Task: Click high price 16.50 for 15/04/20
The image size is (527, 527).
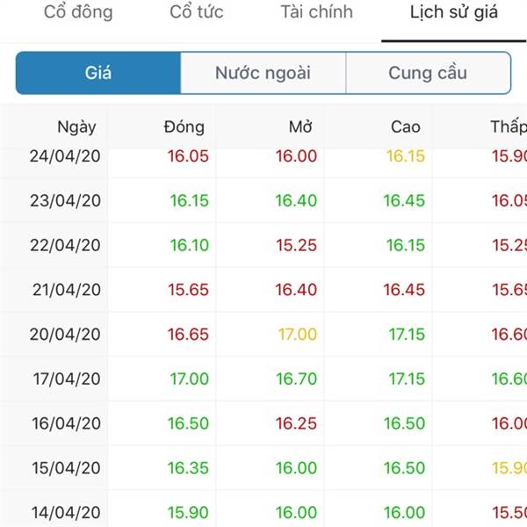Action: [404, 468]
